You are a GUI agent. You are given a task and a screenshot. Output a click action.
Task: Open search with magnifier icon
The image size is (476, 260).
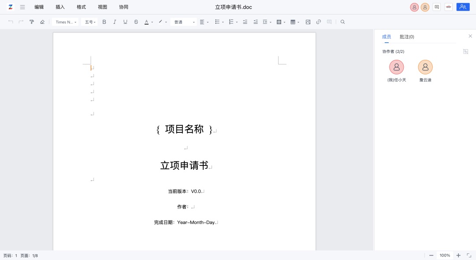pos(343,22)
